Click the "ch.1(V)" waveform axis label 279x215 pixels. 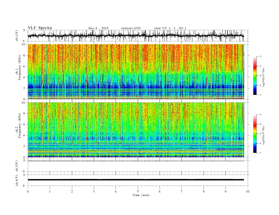[x=17, y=35]
